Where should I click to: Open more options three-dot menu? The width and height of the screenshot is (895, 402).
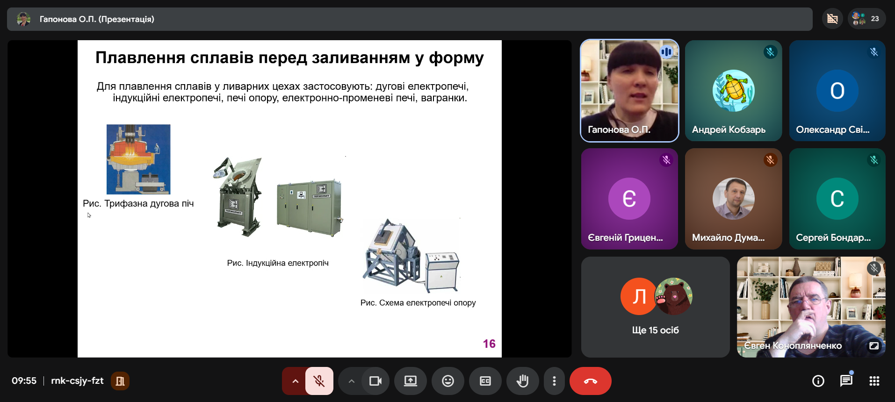coord(554,381)
